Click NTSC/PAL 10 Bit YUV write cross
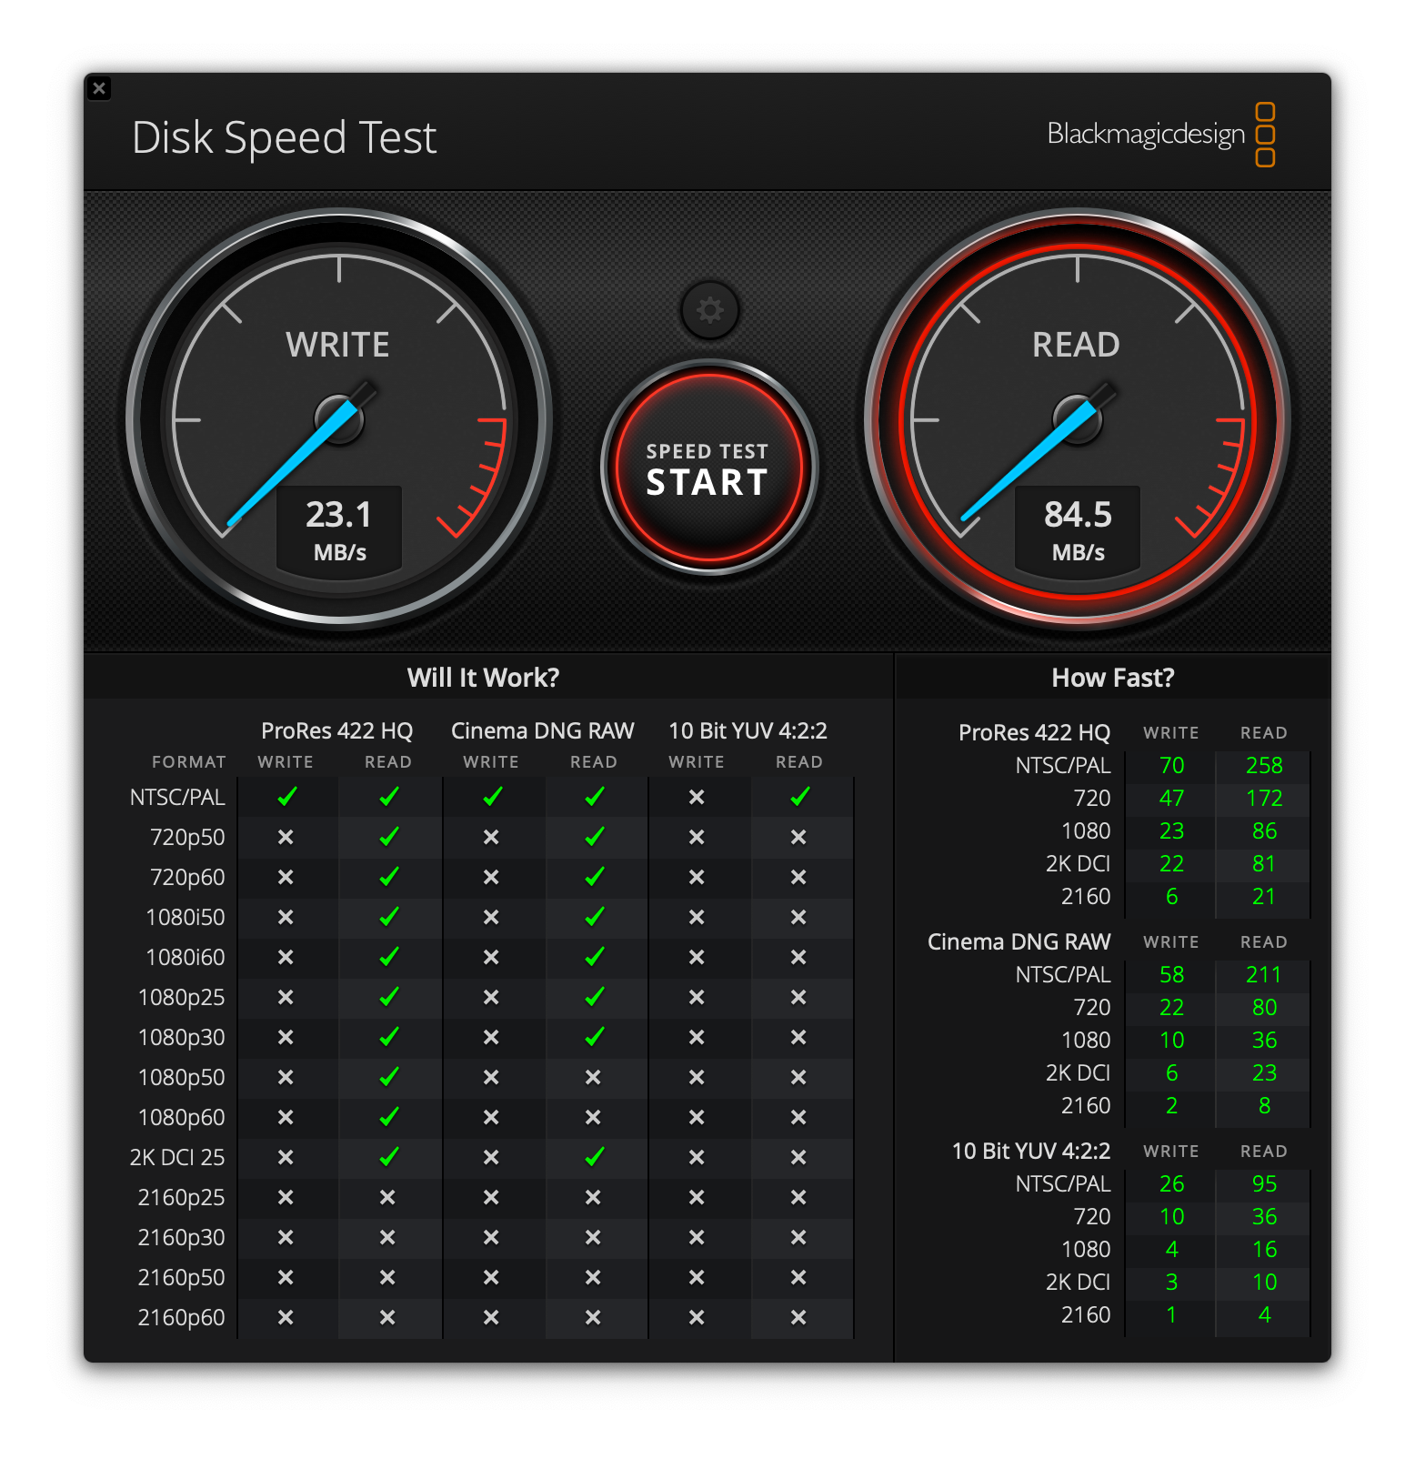 tap(697, 797)
